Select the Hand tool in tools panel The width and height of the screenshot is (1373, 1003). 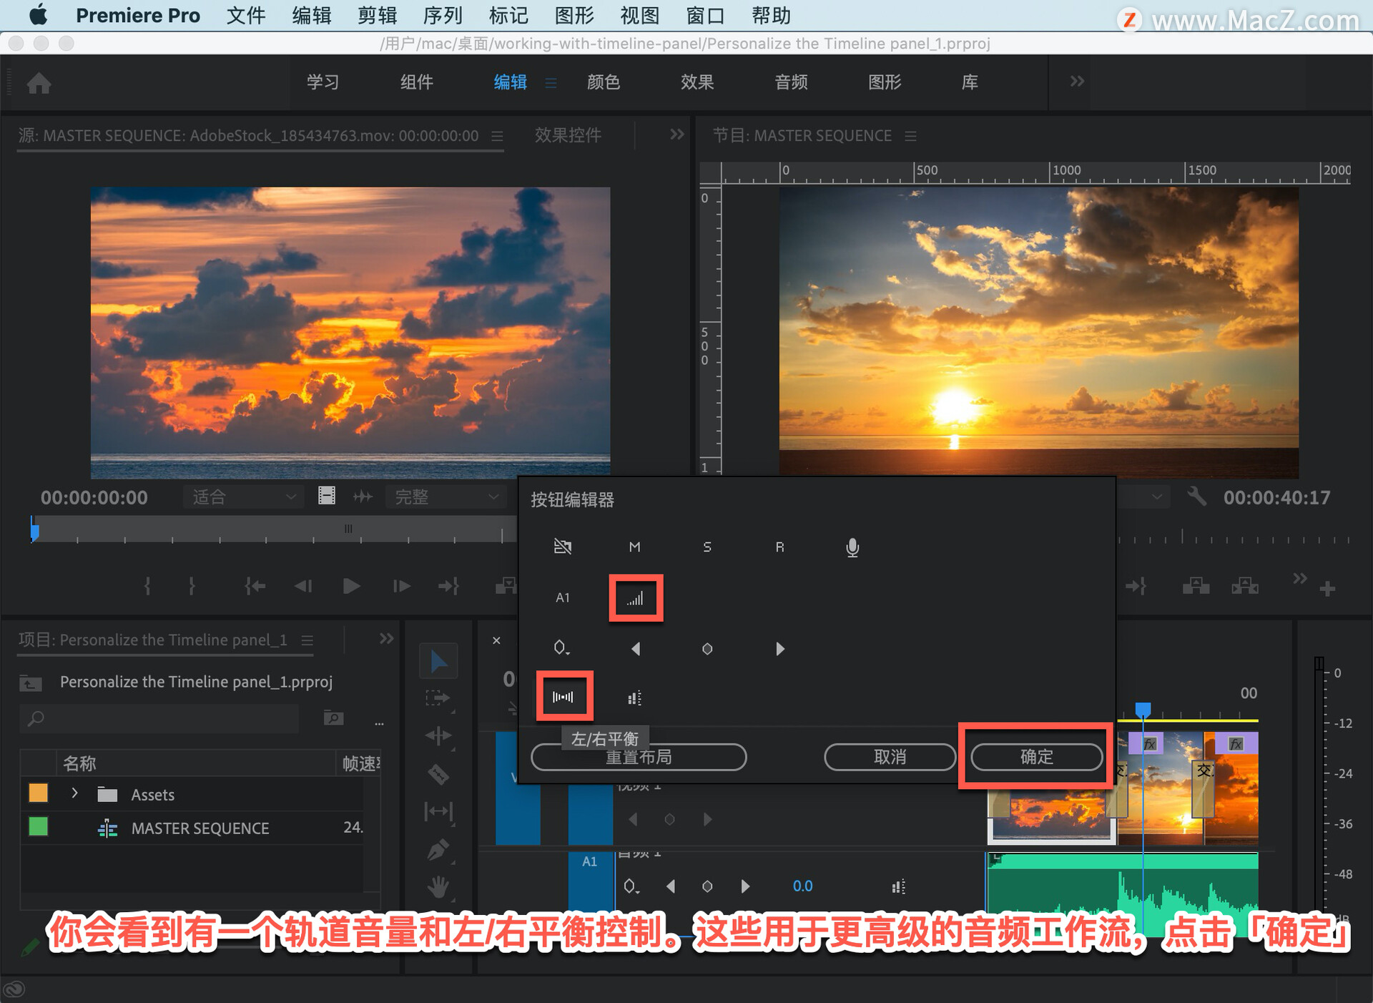[x=438, y=887]
